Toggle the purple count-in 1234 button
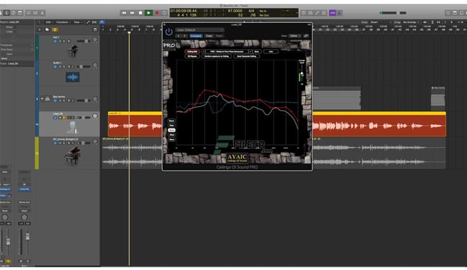Screen dimensions: 467x270 pyautogui.click(x=332, y=13)
